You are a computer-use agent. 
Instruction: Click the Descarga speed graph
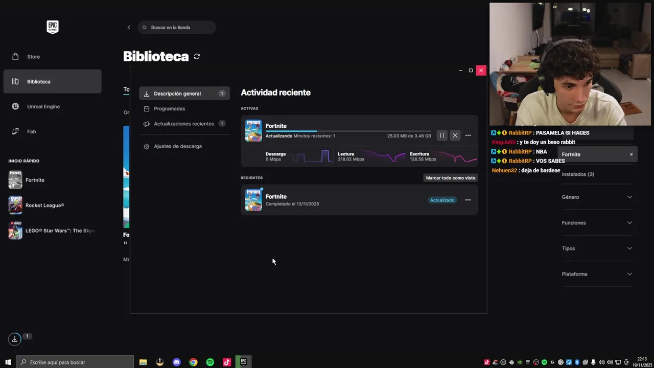[311, 156]
